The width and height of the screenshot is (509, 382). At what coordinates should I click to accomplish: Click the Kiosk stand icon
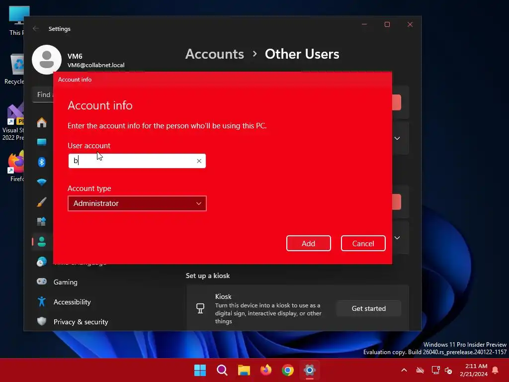click(200, 308)
